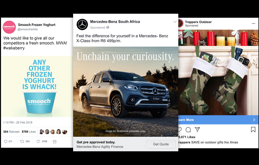
Task: Click the arrow chevron on Learn More bar
Action: pyautogui.click(x=254, y=120)
